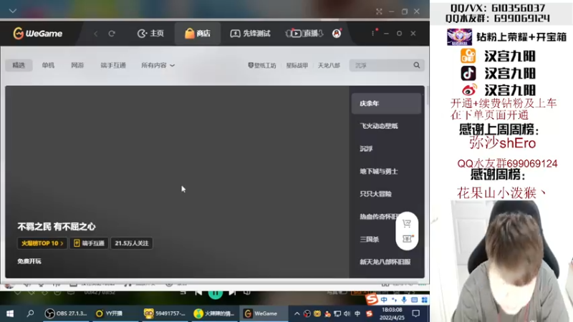Go back with the WeGame back arrow

(96, 34)
